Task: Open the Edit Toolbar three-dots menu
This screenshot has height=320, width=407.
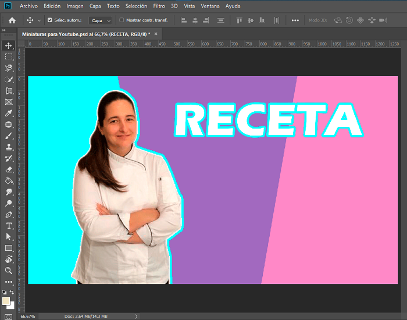Action: pyautogui.click(x=9, y=282)
